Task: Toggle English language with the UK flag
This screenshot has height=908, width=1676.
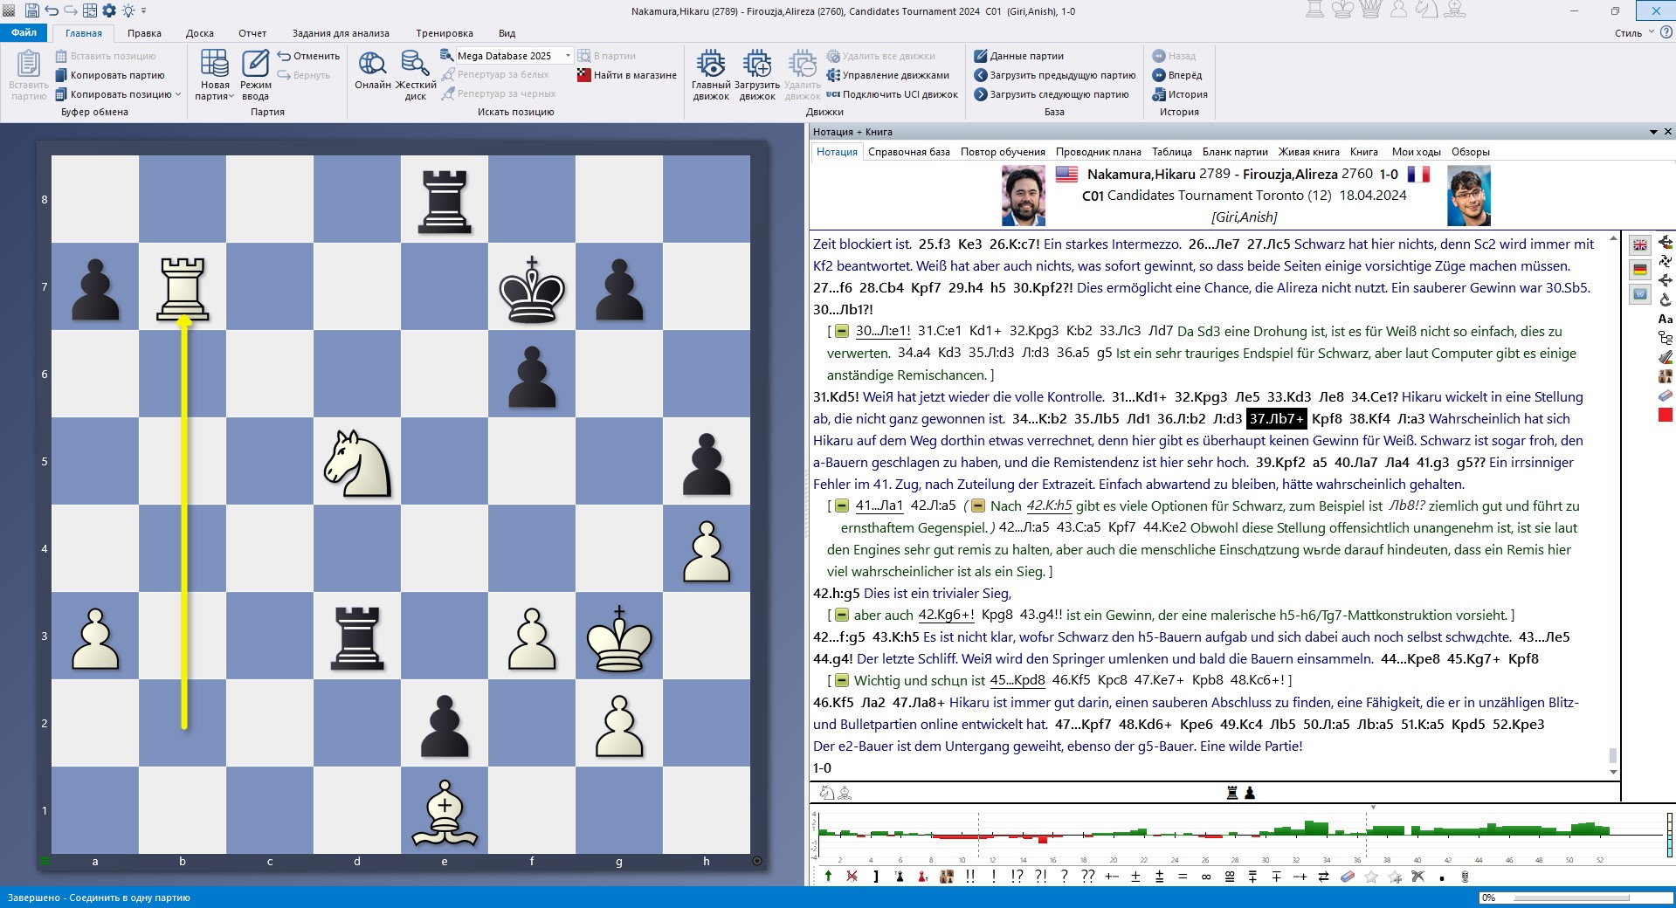Action: click(x=1639, y=245)
